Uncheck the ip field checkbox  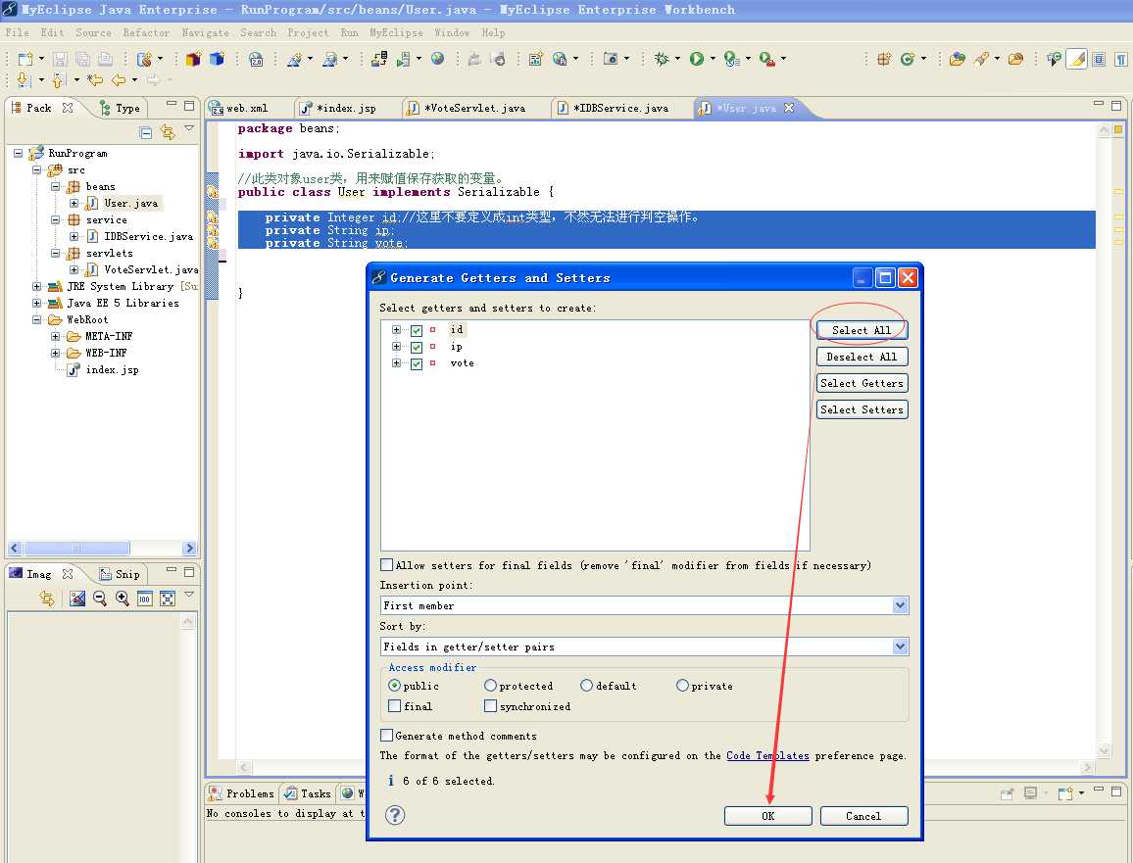click(417, 348)
